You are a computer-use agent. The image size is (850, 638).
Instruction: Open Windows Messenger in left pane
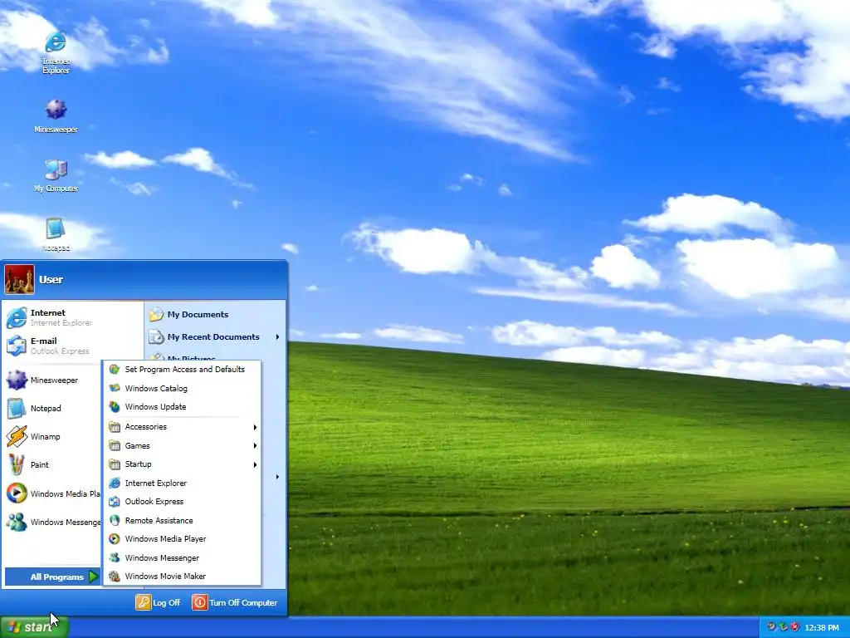[53, 522]
